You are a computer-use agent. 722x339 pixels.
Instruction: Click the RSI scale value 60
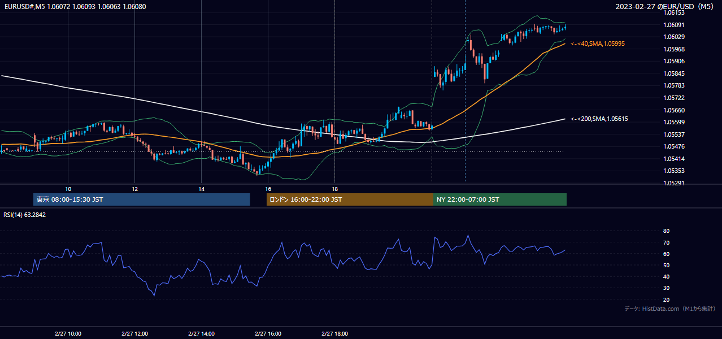(x=666, y=254)
